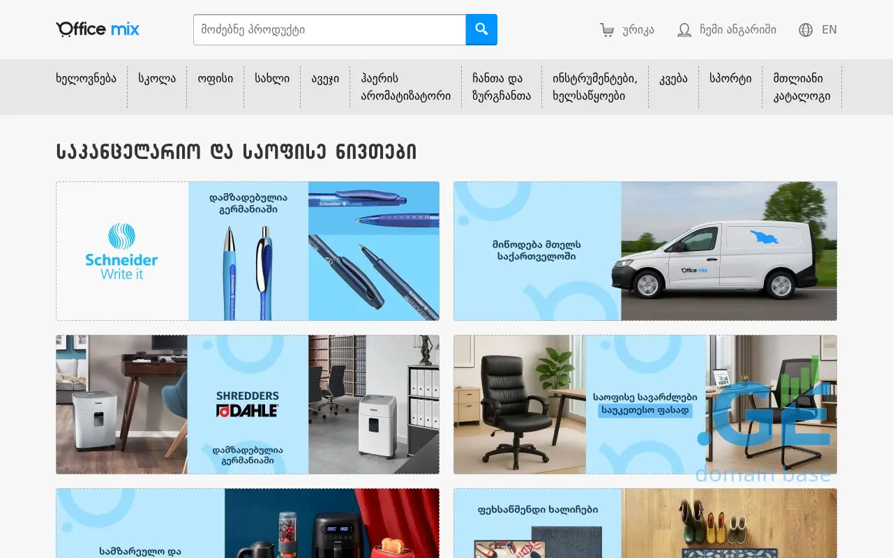This screenshot has height=558, width=893.
Task: Open the ხელოვნება menu category
Action: [x=86, y=78]
